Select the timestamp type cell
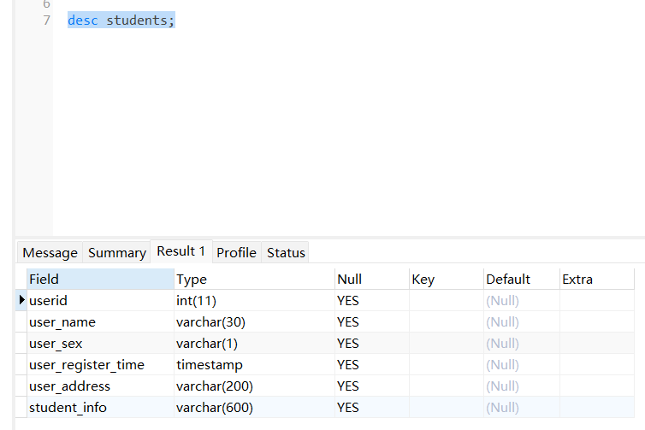The height and width of the screenshot is (430, 645). click(x=255, y=365)
